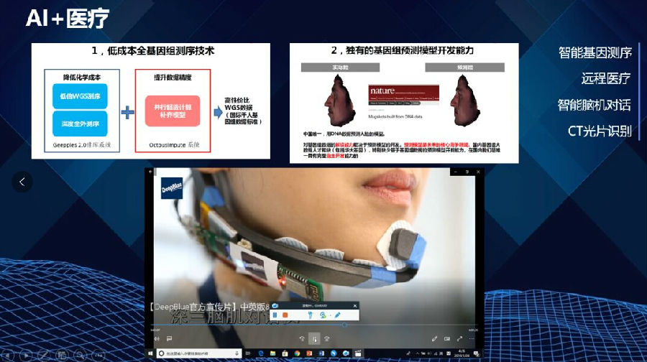Click the video seek bar handle
The image size is (647, 362).
pos(344,325)
